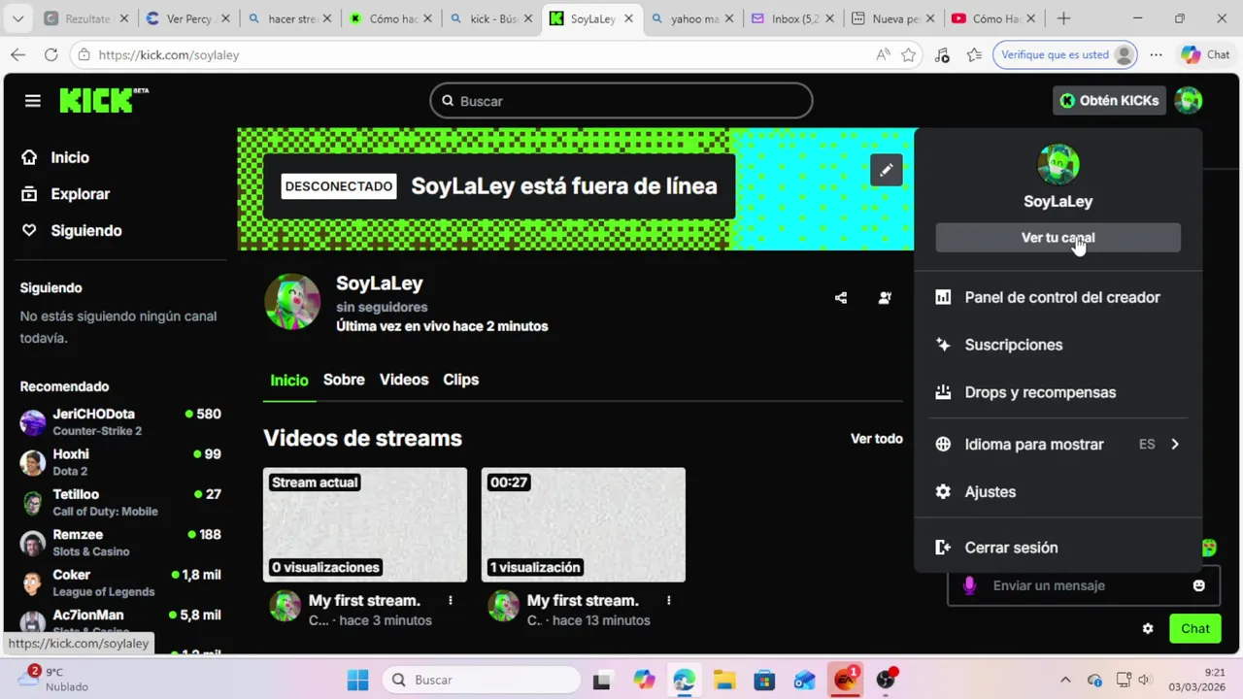The height and width of the screenshot is (699, 1243).
Task: Click the share icon on channel
Action: pyautogui.click(x=841, y=298)
